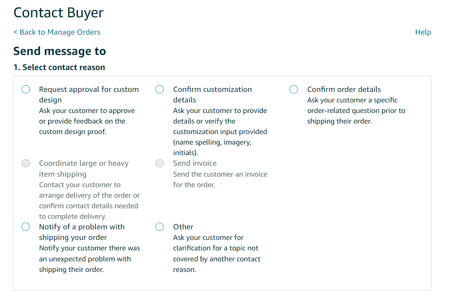Click the greyed-out Coordinate large item shipping radio
This screenshot has height=296, width=454.
pos(26,163)
